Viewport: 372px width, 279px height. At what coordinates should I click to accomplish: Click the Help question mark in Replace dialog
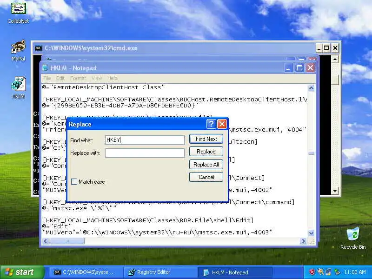point(211,124)
